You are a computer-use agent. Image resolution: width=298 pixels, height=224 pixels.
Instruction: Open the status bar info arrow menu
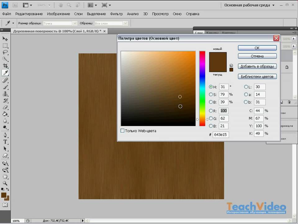pyautogui.click(x=83, y=221)
